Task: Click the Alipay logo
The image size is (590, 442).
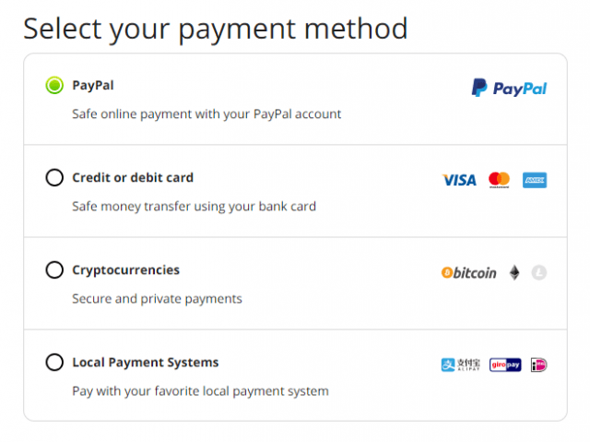Action: pyautogui.click(x=461, y=364)
